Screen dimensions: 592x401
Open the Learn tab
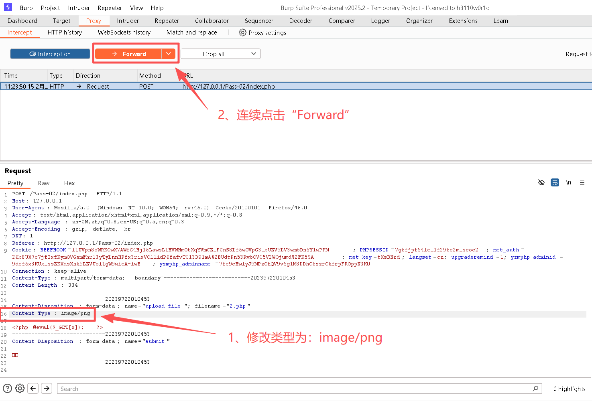[501, 21]
